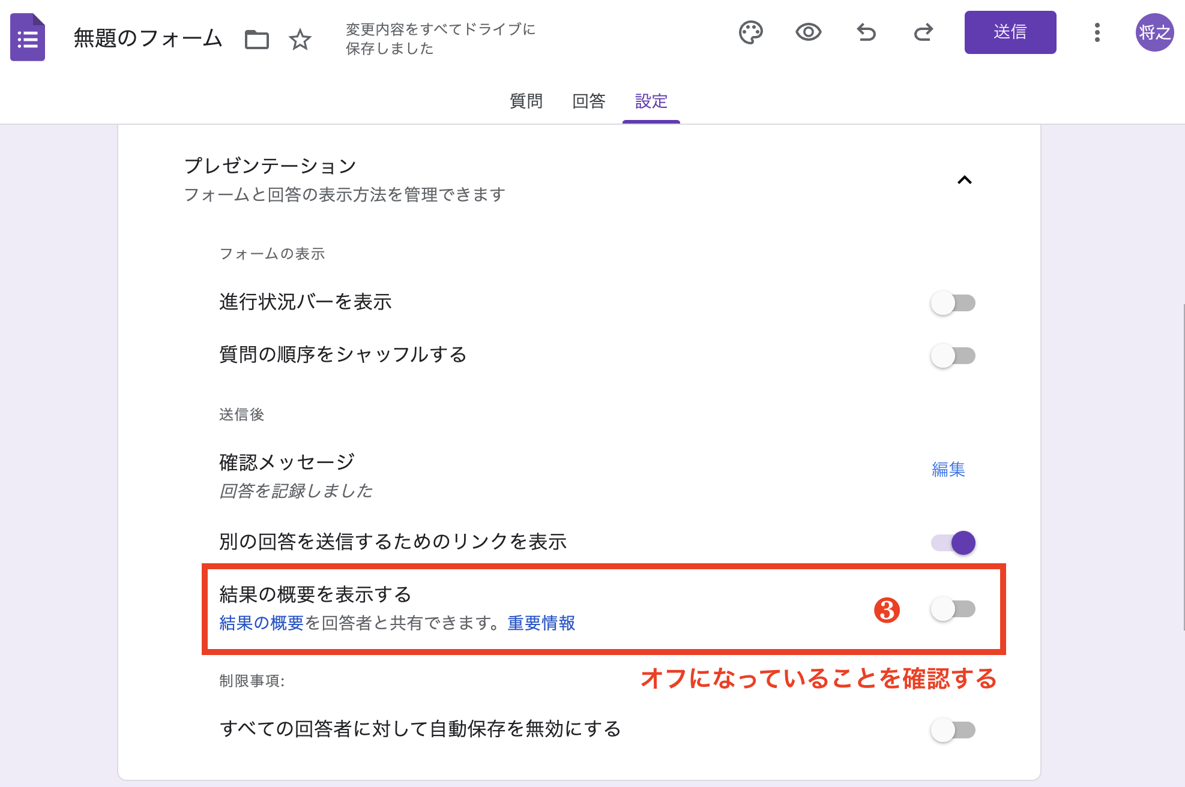Screen dimensions: 1185x787
Task: Click the folder icon to move the form
Action: (x=257, y=40)
